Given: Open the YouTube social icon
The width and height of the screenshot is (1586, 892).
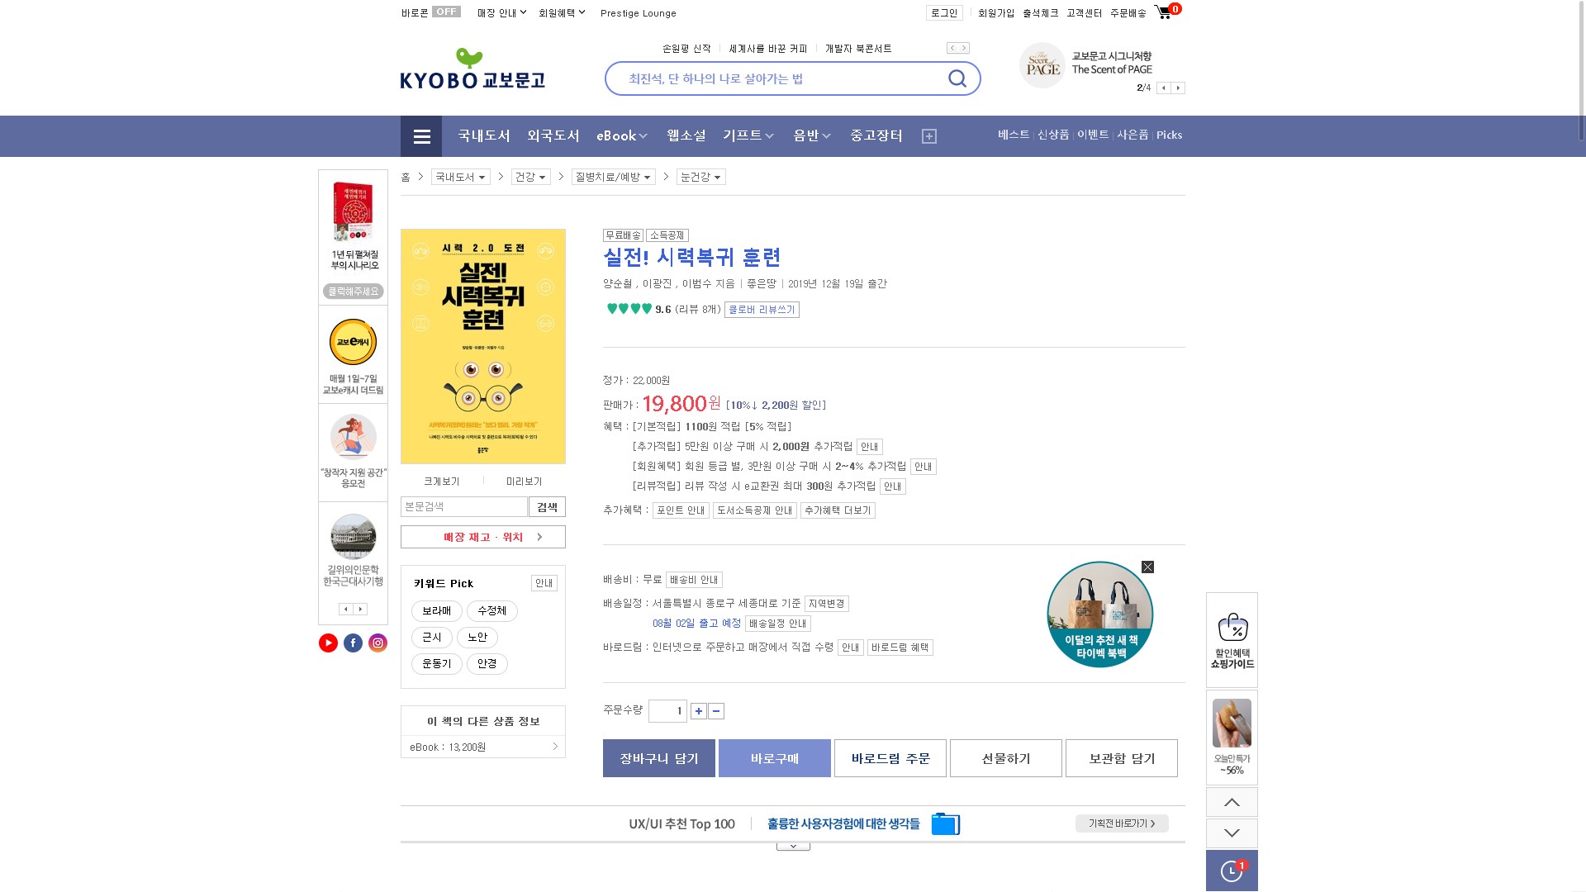Looking at the screenshot, I should click(328, 643).
